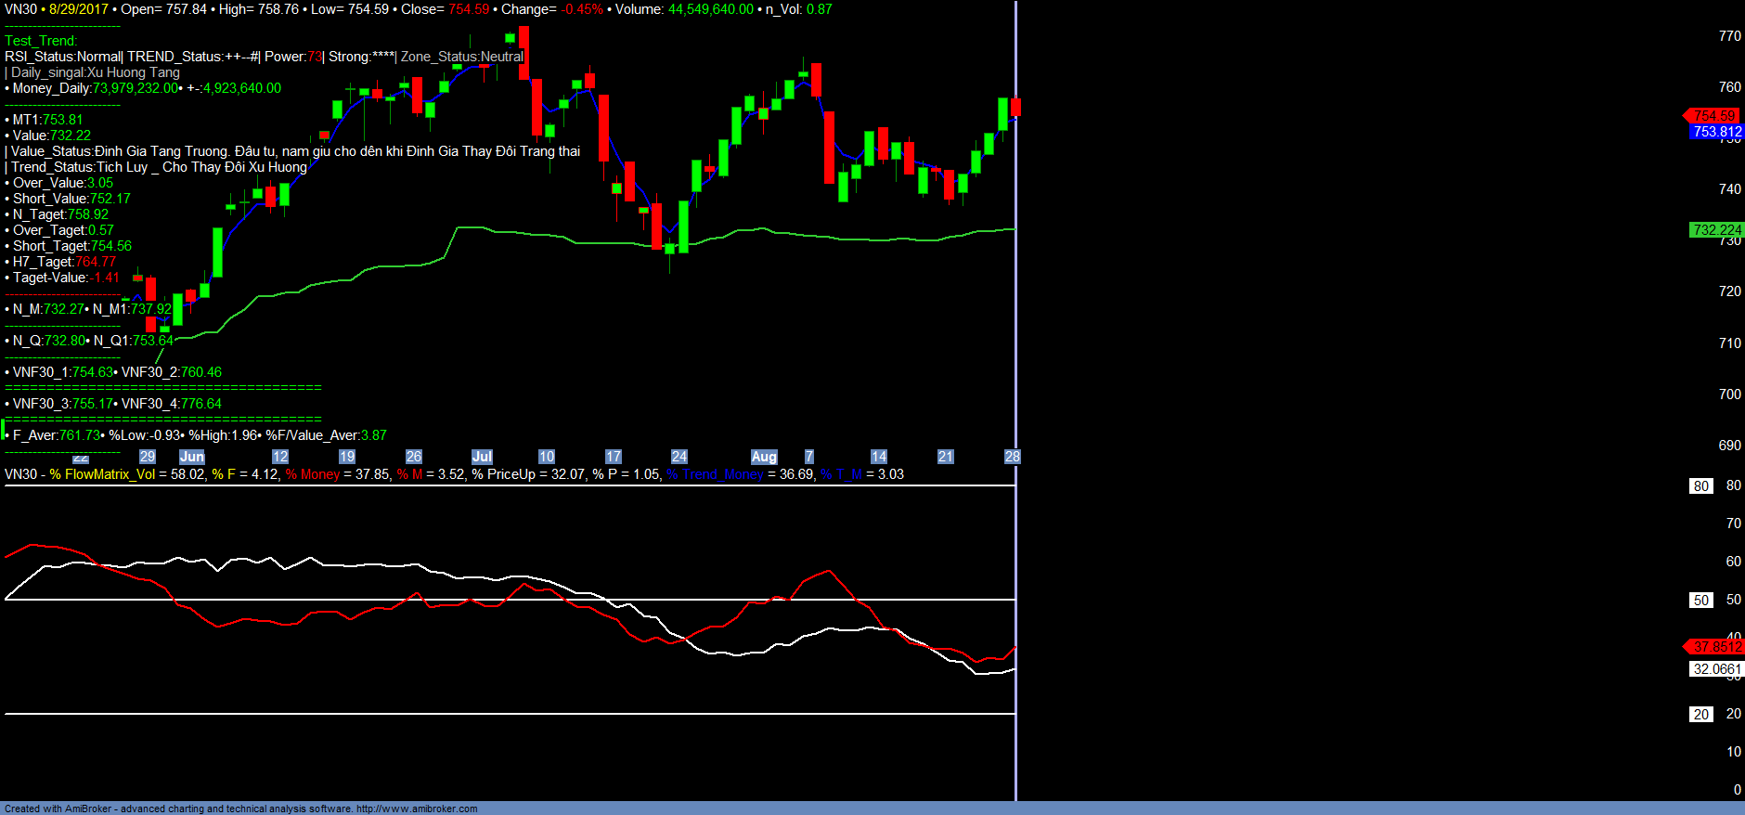Click the RSI_Status:Normal text
Viewport: 1745px width, 815px height.
(x=63, y=57)
